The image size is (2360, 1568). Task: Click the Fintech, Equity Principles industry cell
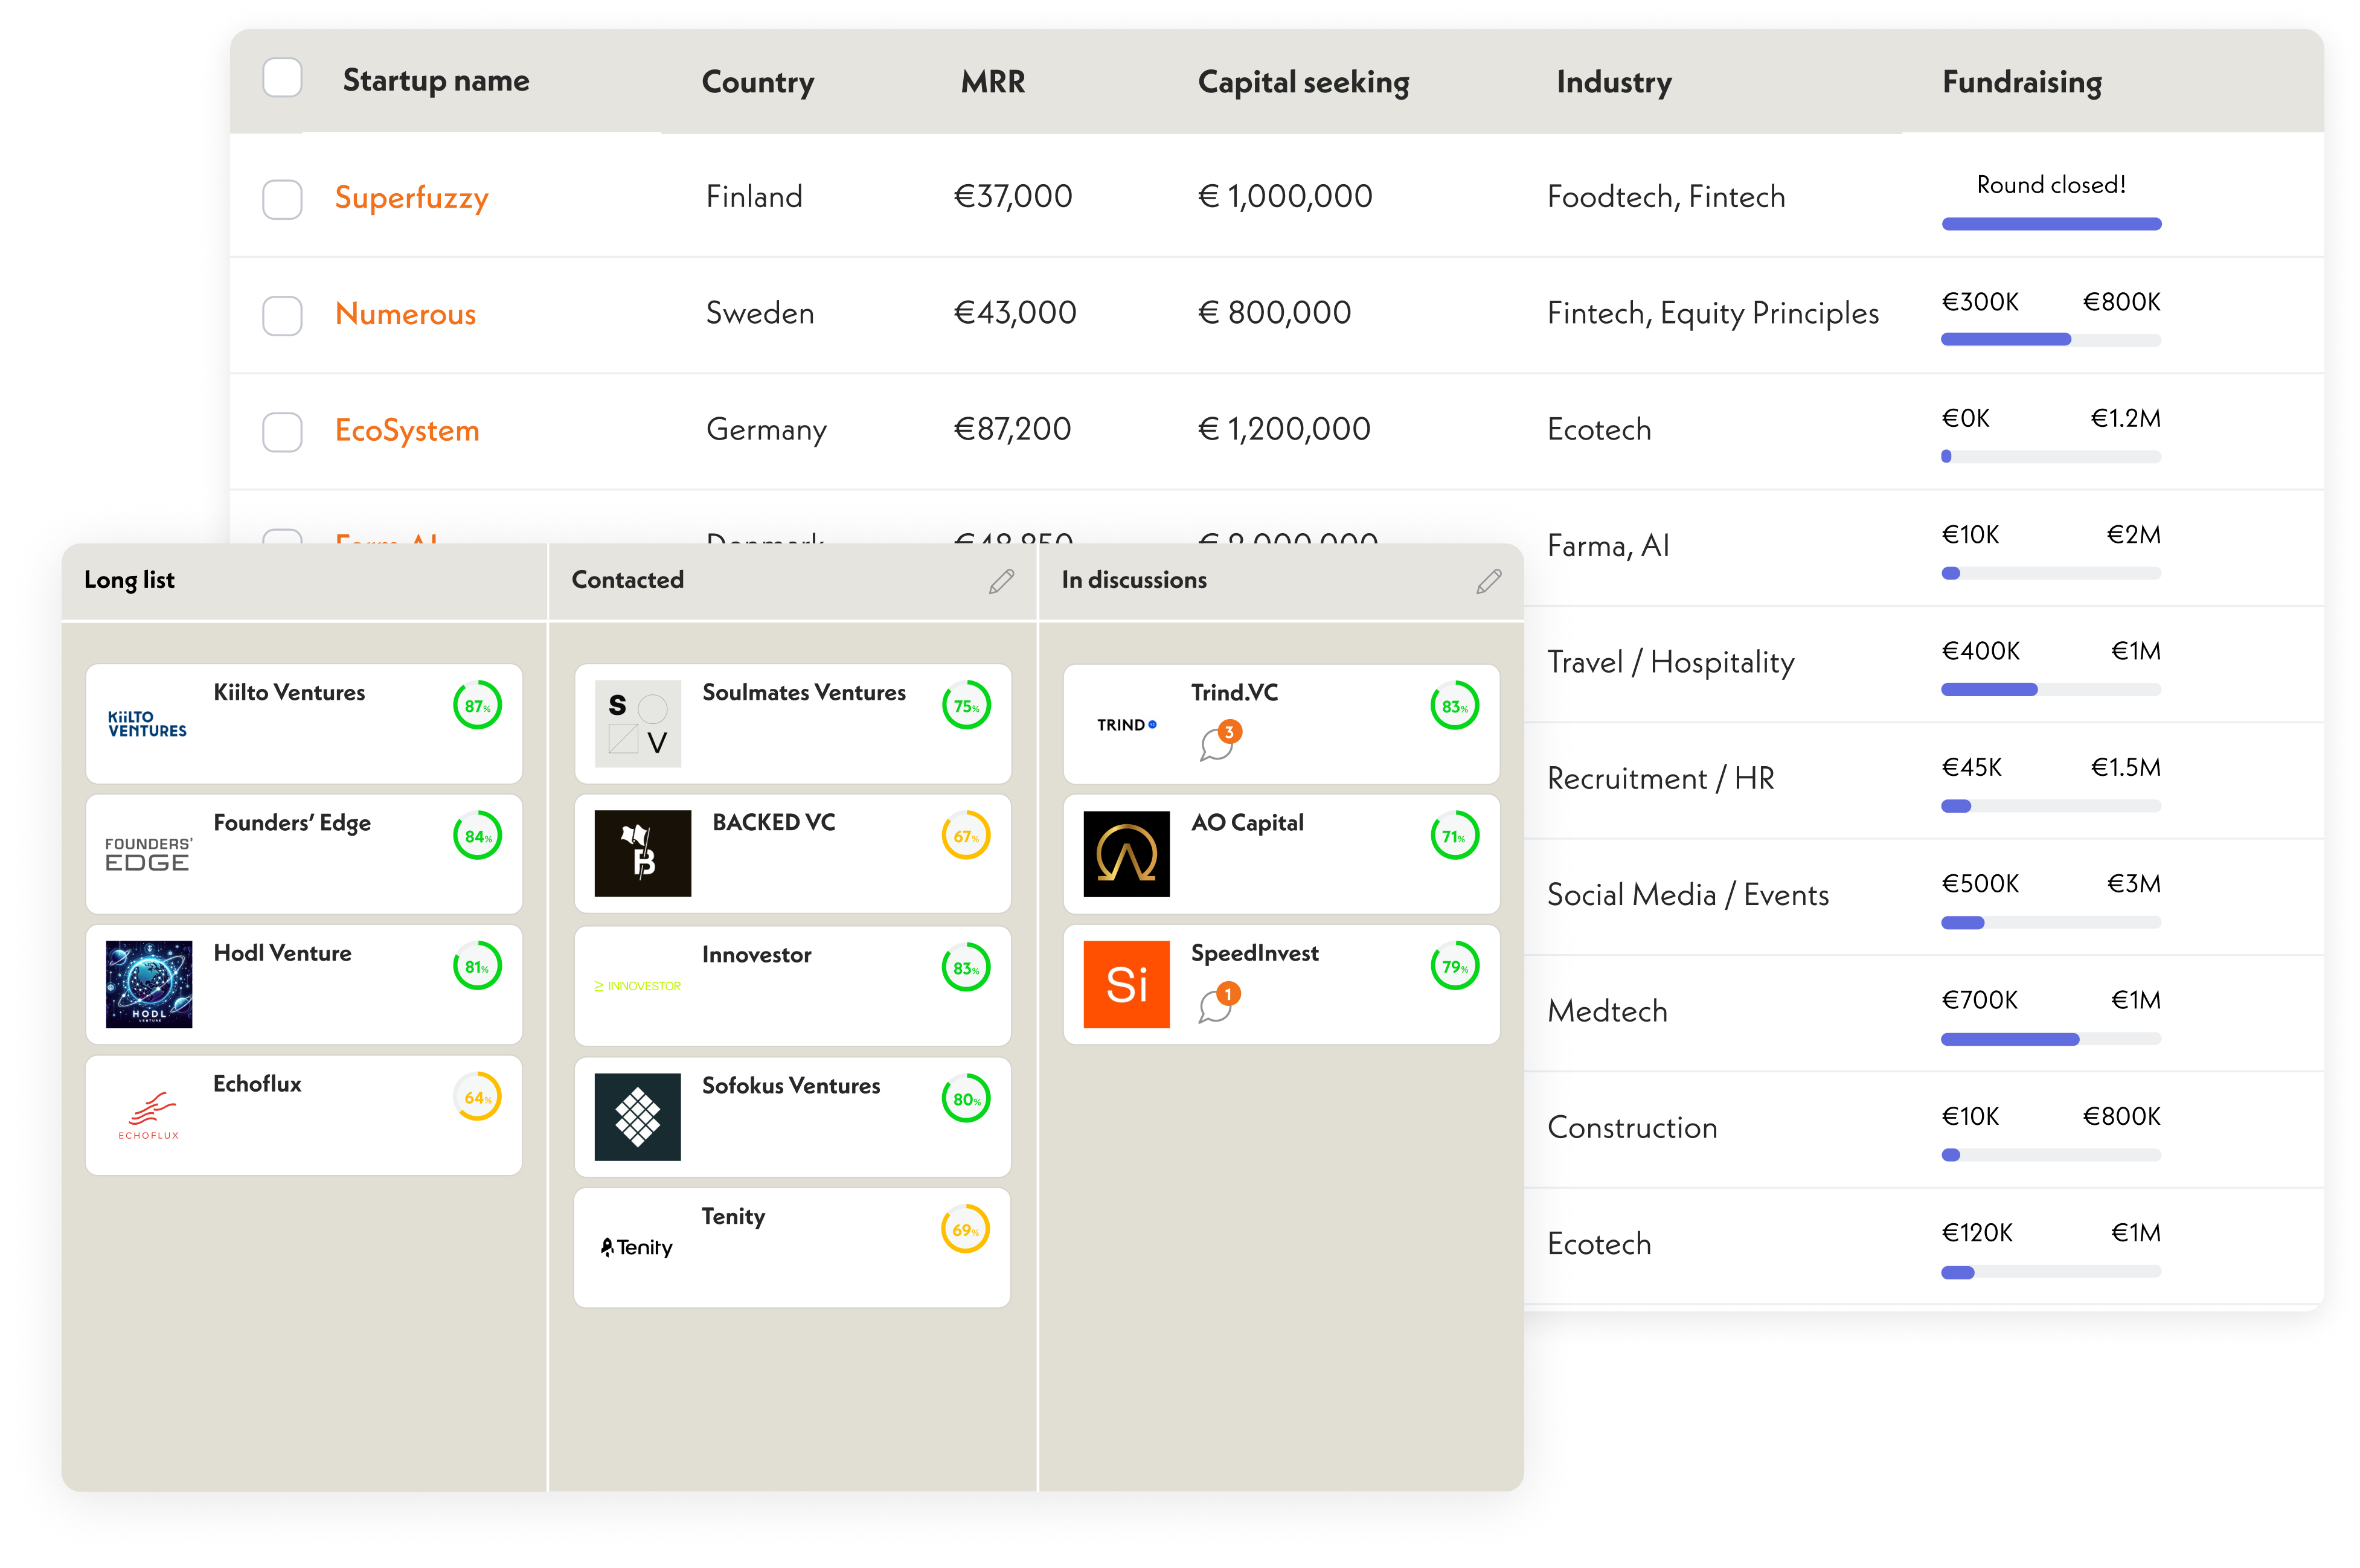[x=1713, y=313]
